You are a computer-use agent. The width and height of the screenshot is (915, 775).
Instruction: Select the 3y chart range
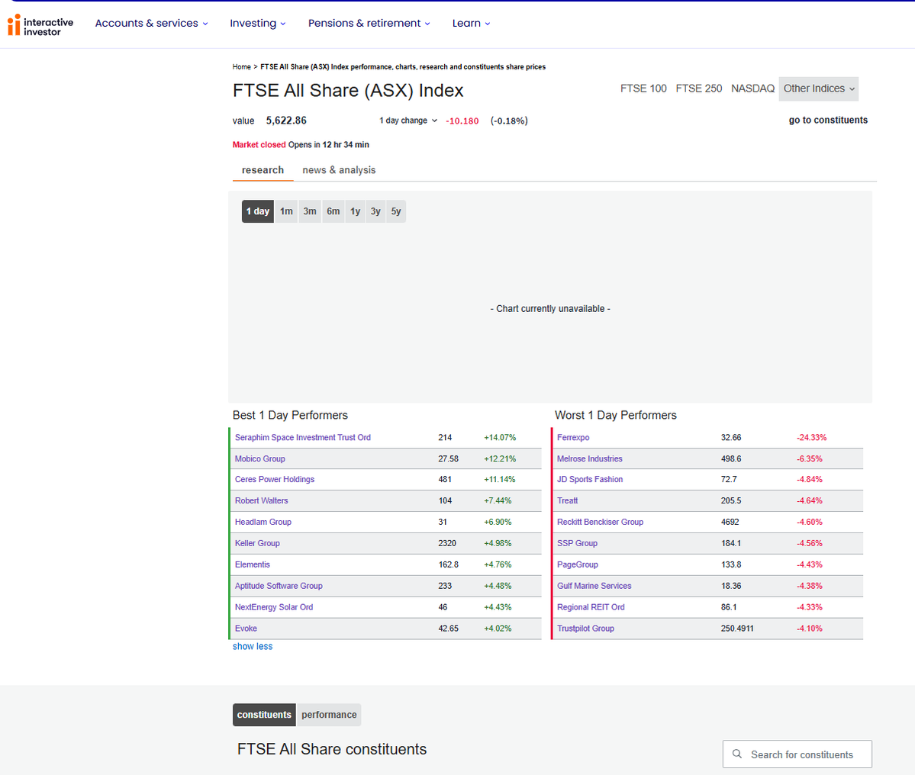point(375,212)
